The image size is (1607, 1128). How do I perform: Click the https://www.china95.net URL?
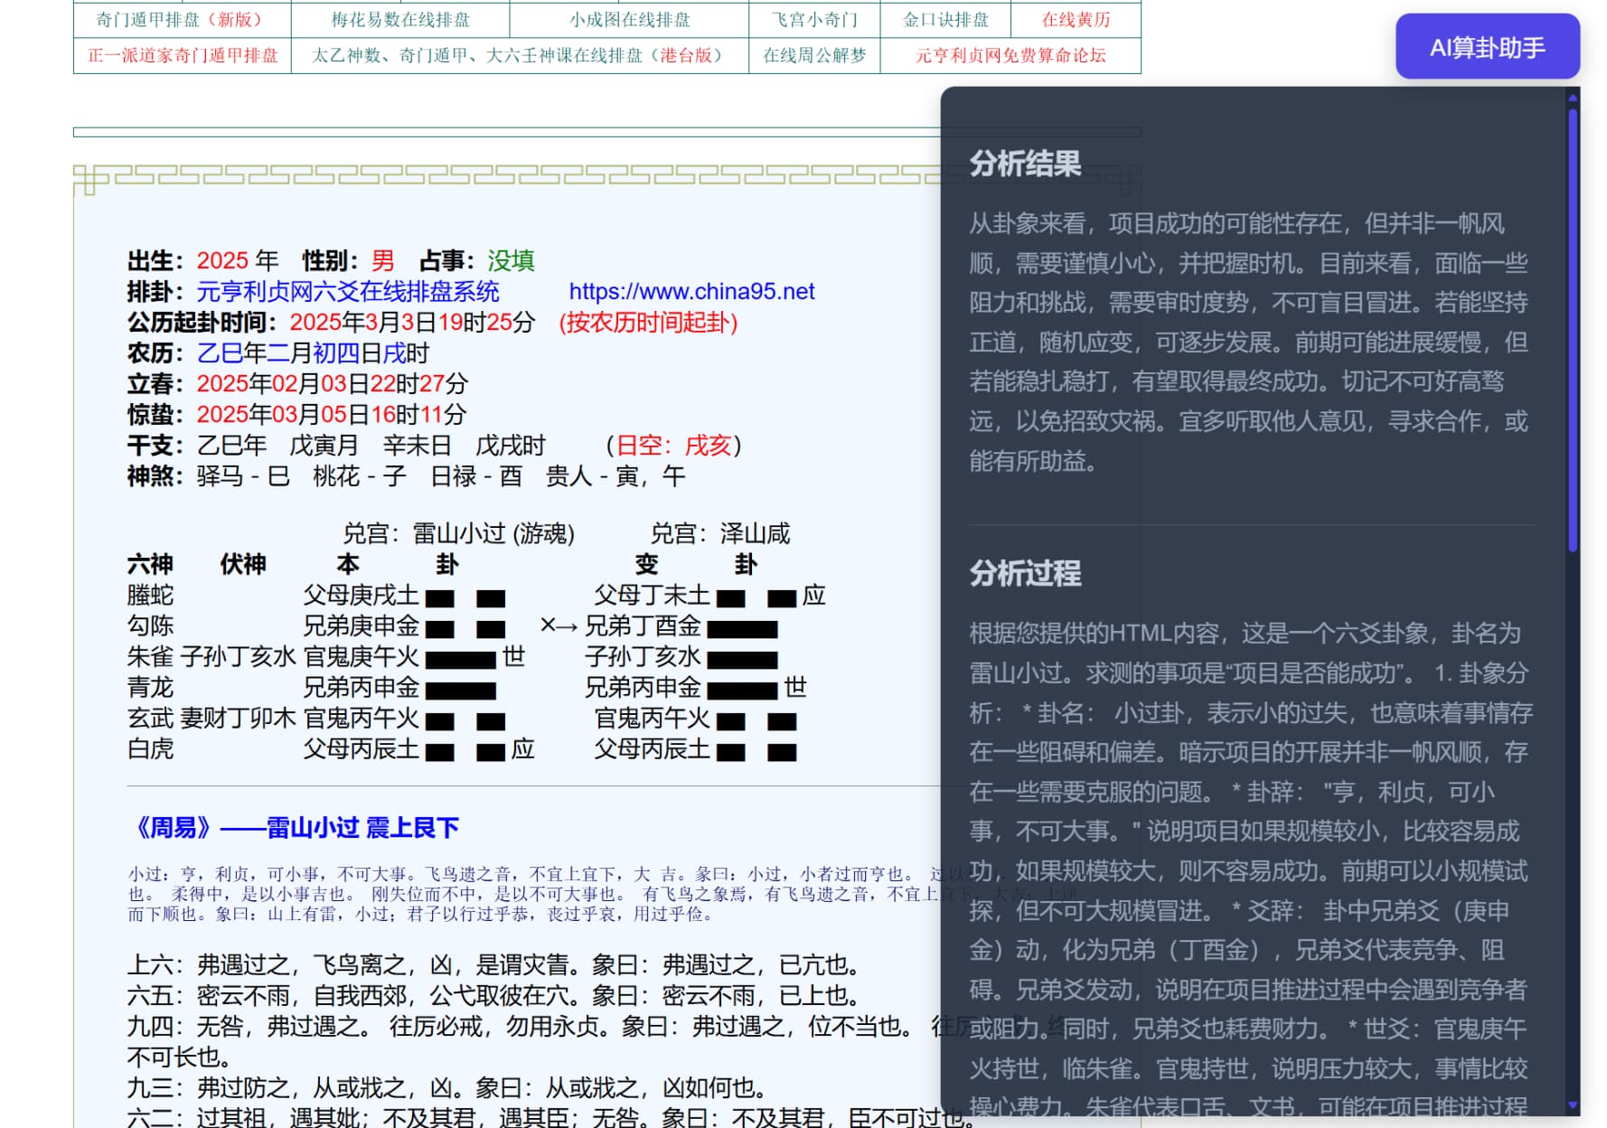(691, 291)
